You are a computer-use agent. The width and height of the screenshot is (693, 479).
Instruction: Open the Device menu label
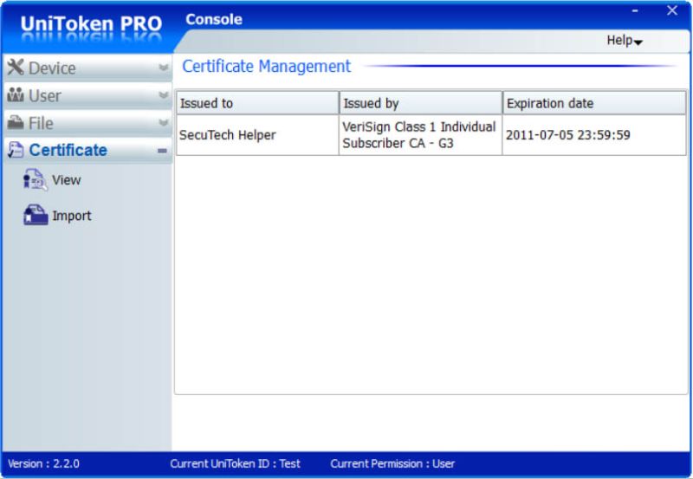tap(52, 68)
